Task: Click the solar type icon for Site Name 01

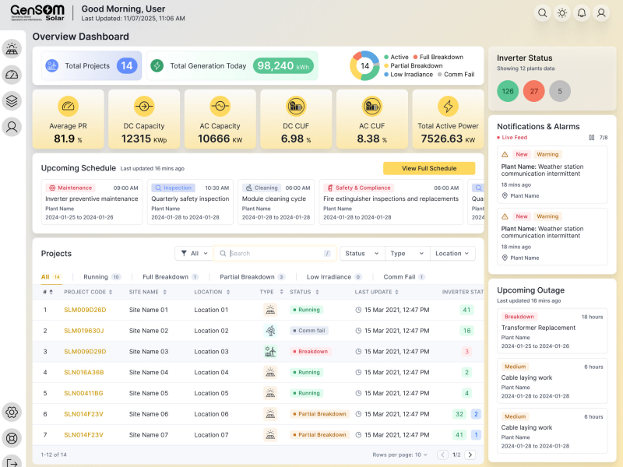Action: tap(270, 310)
